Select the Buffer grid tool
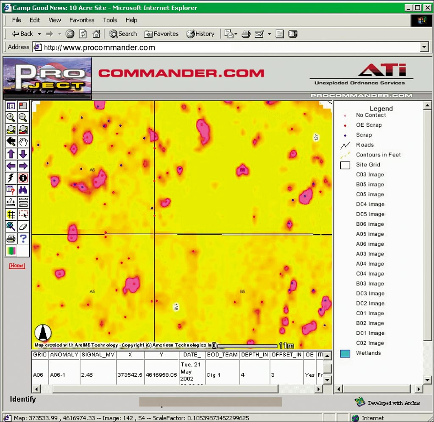The width and height of the screenshot is (434, 422). click(x=11, y=214)
